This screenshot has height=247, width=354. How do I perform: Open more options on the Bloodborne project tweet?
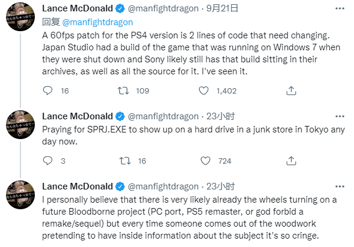click(x=340, y=186)
